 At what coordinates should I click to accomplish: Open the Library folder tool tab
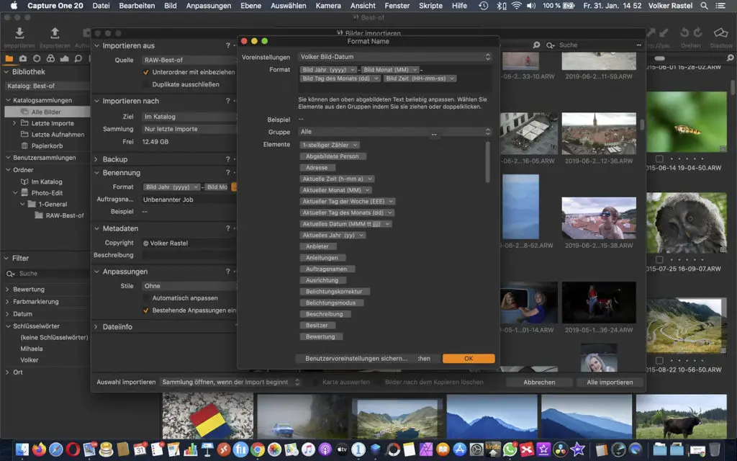pyautogui.click(x=9, y=59)
